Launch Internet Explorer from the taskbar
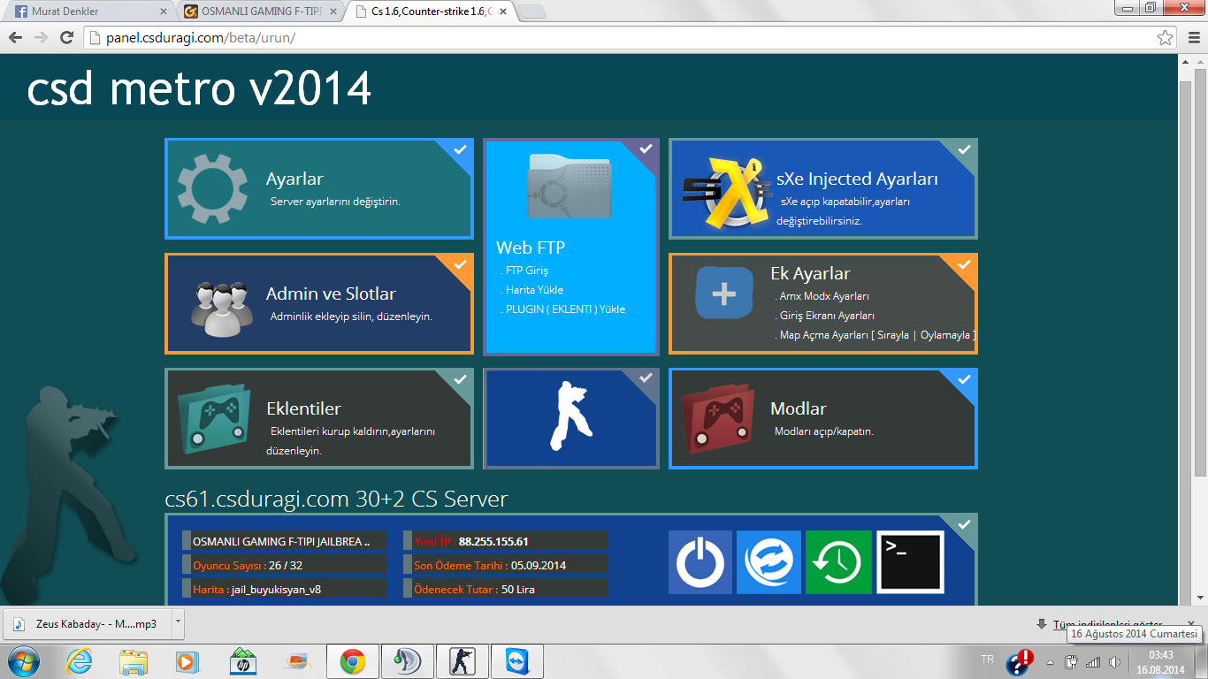Image resolution: width=1208 pixels, height=679 pixels. (80, 661)
